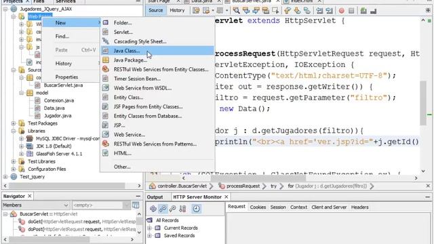Open the Client and Server tab
Screen dimensions: 434x244
(329, 207)
